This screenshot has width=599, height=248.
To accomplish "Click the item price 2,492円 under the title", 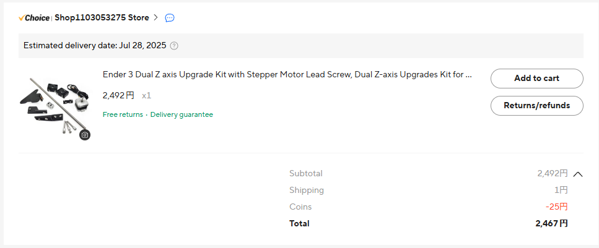I will pos(118,96).
